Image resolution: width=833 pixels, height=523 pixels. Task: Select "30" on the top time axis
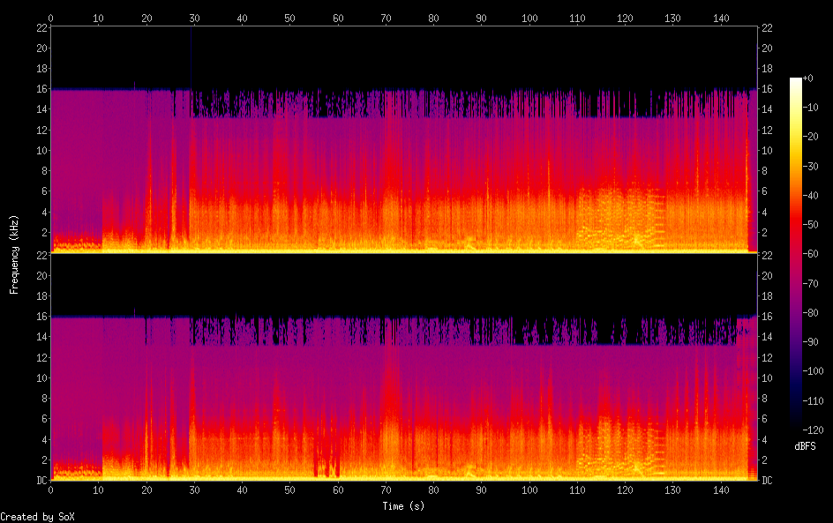(194, 18)
